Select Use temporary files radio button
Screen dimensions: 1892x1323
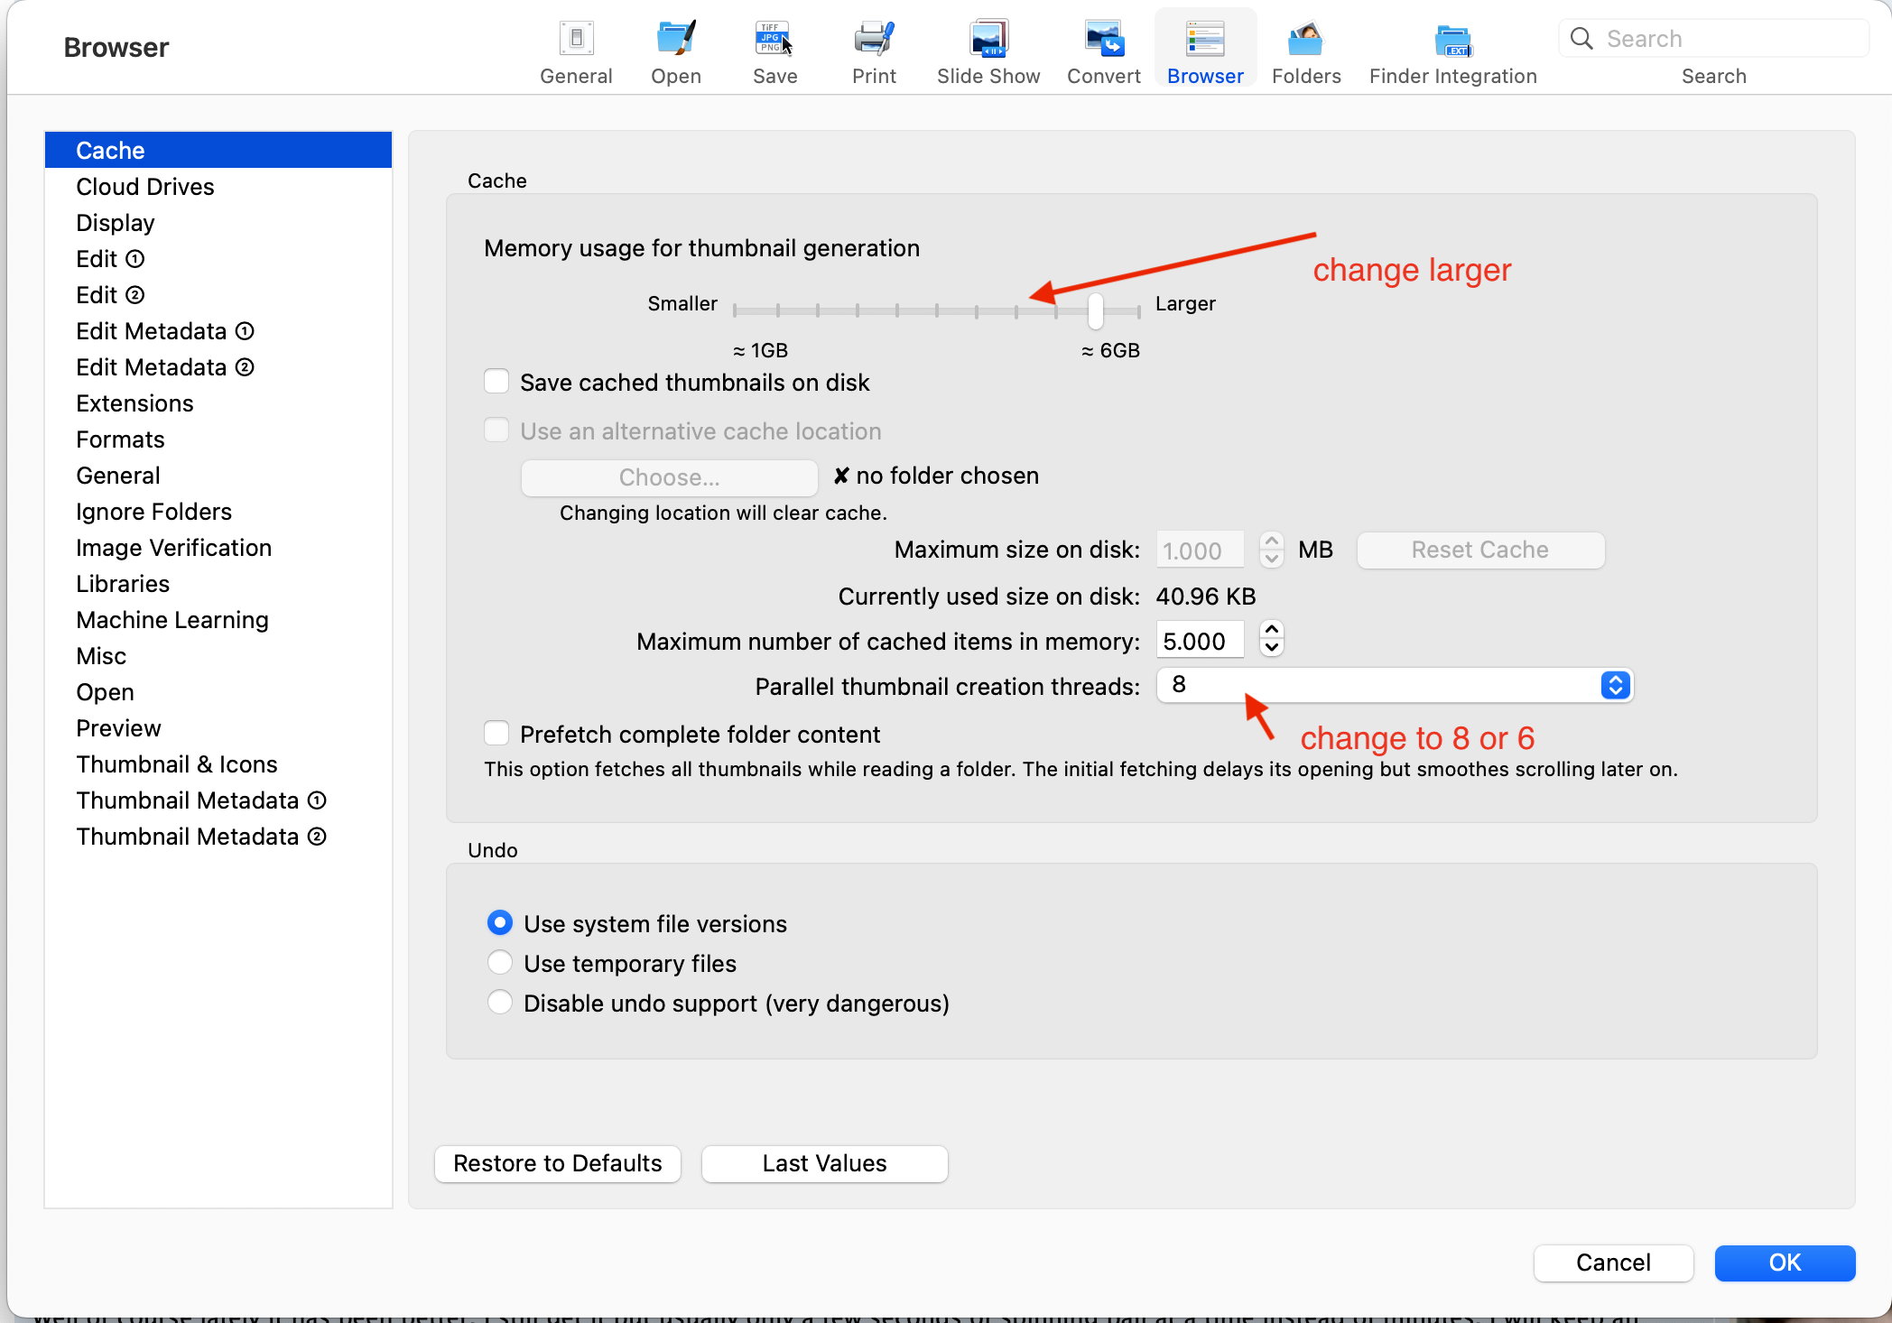(x=502, y=962)
